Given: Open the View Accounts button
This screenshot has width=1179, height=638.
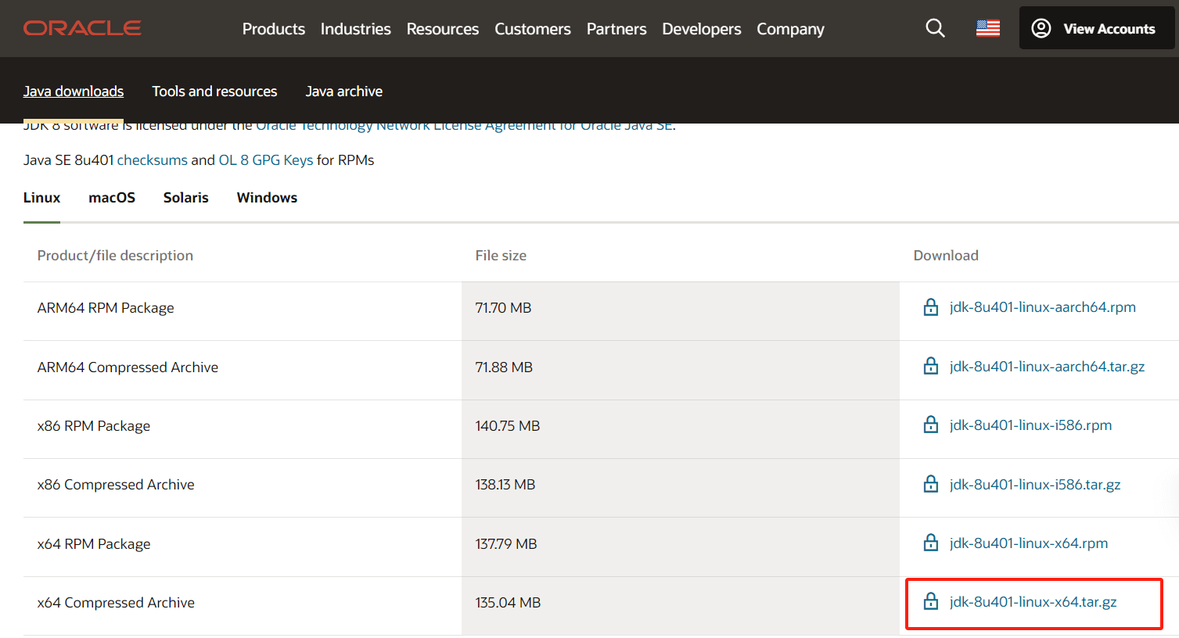Looking at the screenshot, I should pos(1097,29).
